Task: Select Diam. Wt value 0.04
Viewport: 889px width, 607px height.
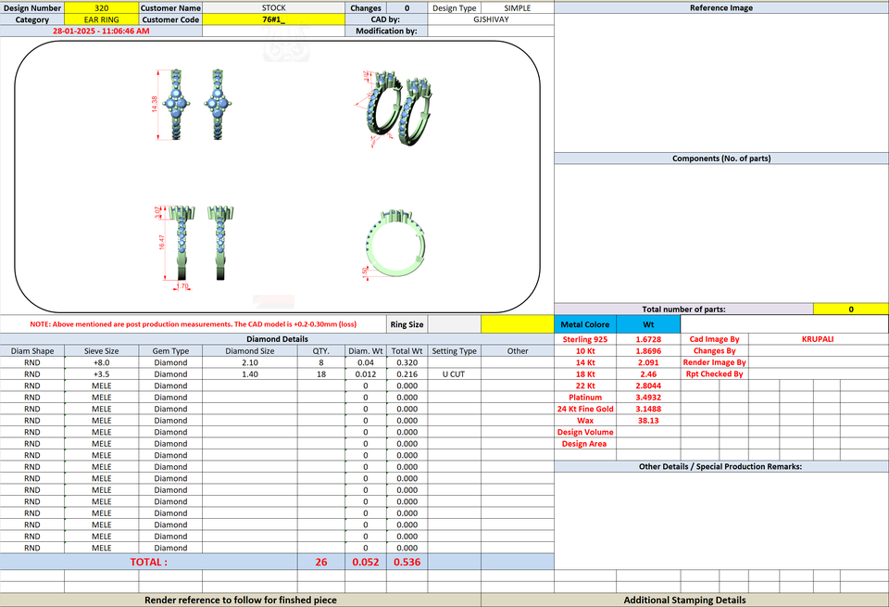Action: [x=366, y=362]
